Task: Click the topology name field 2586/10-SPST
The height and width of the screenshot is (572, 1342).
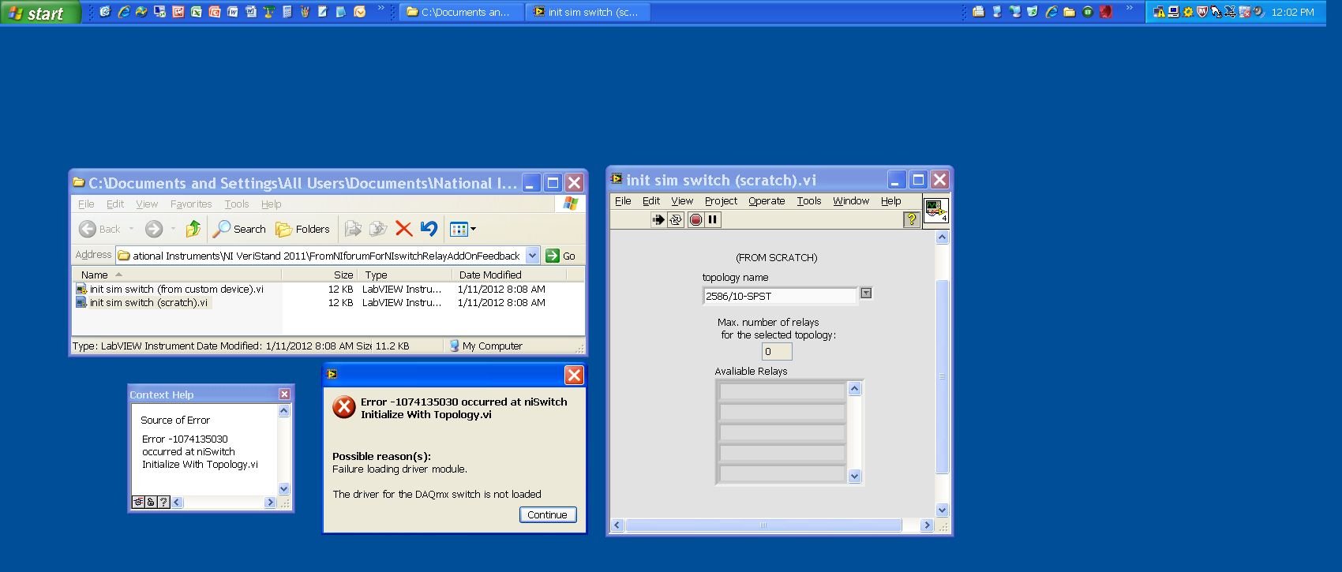Action: click(x=780, y=296)
